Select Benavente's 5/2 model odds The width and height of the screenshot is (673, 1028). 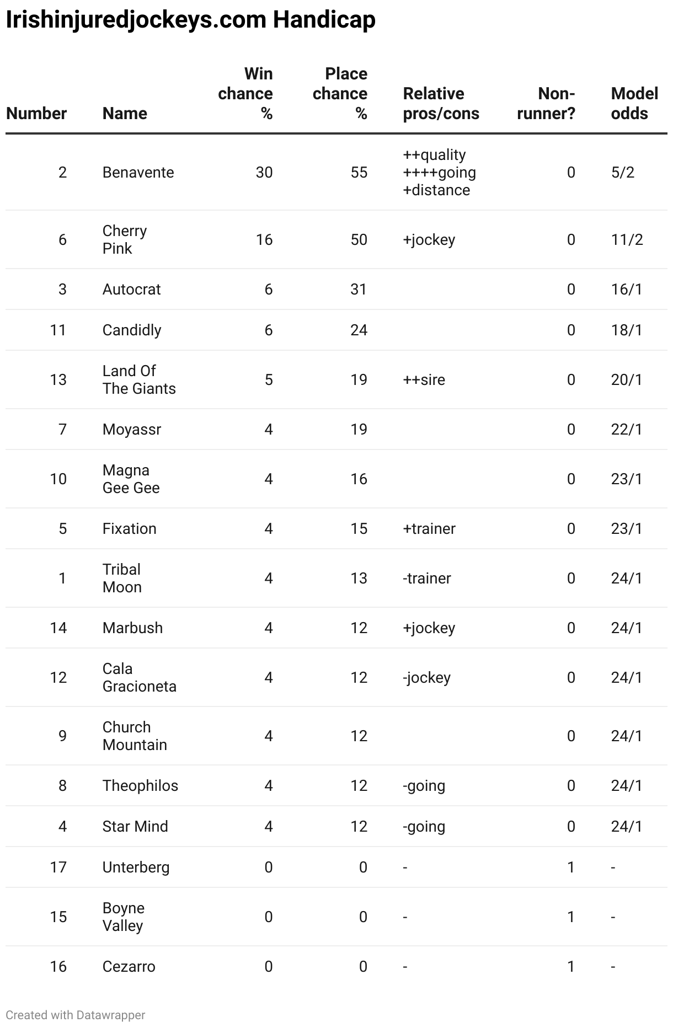point(623,172)
